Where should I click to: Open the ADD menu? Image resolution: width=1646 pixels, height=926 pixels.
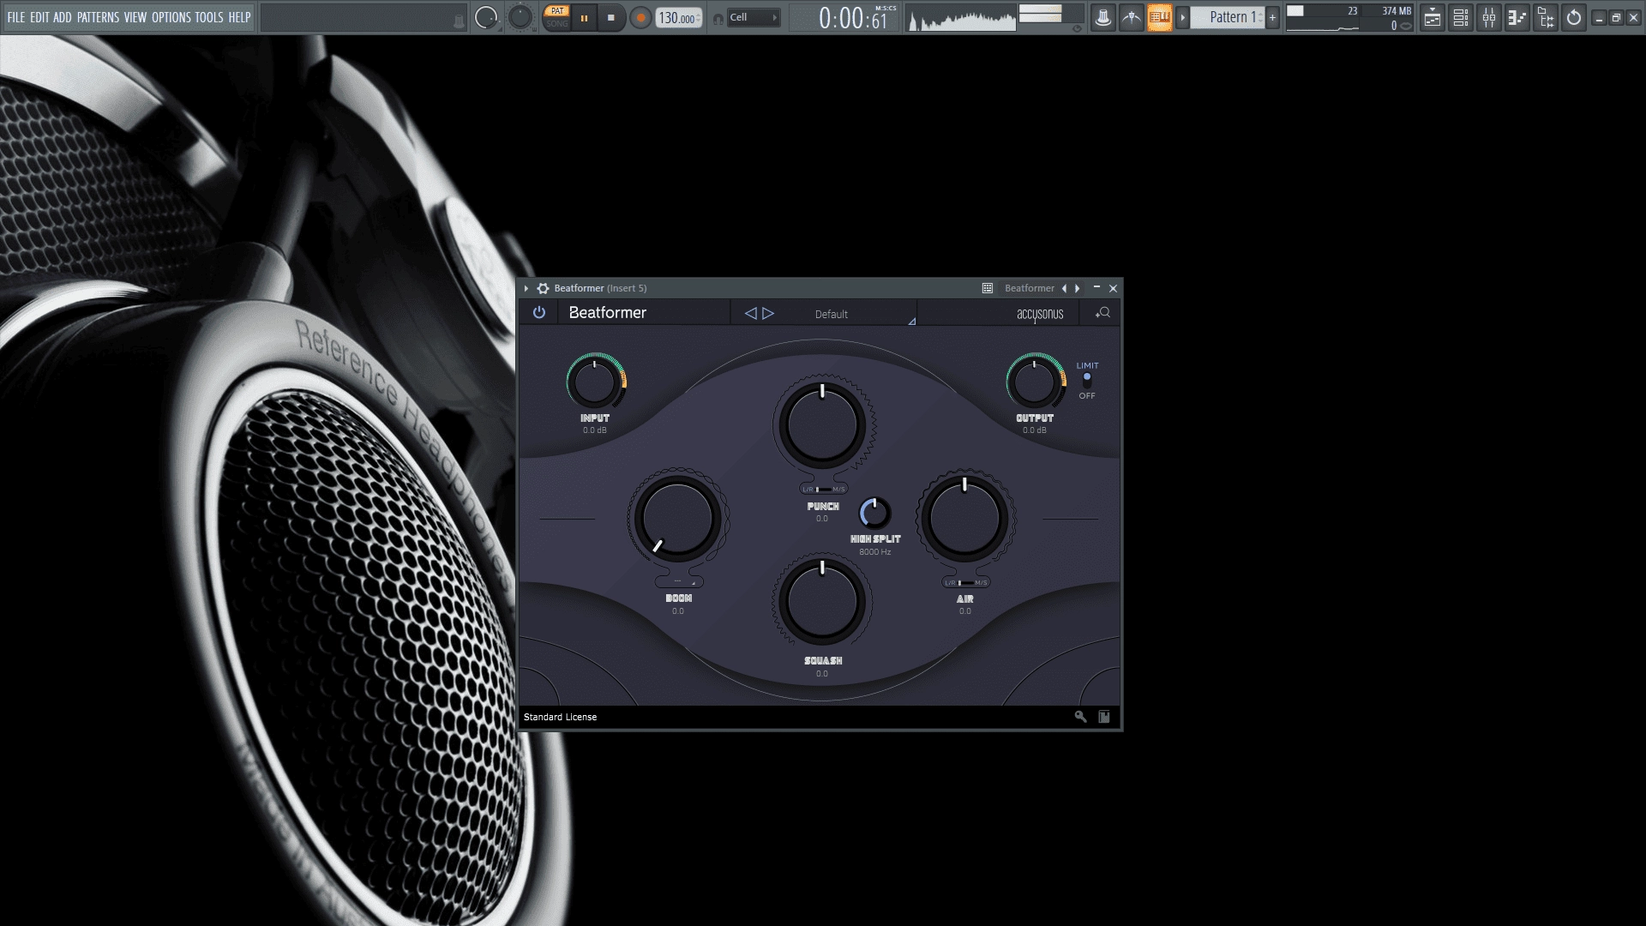[63, 17]
